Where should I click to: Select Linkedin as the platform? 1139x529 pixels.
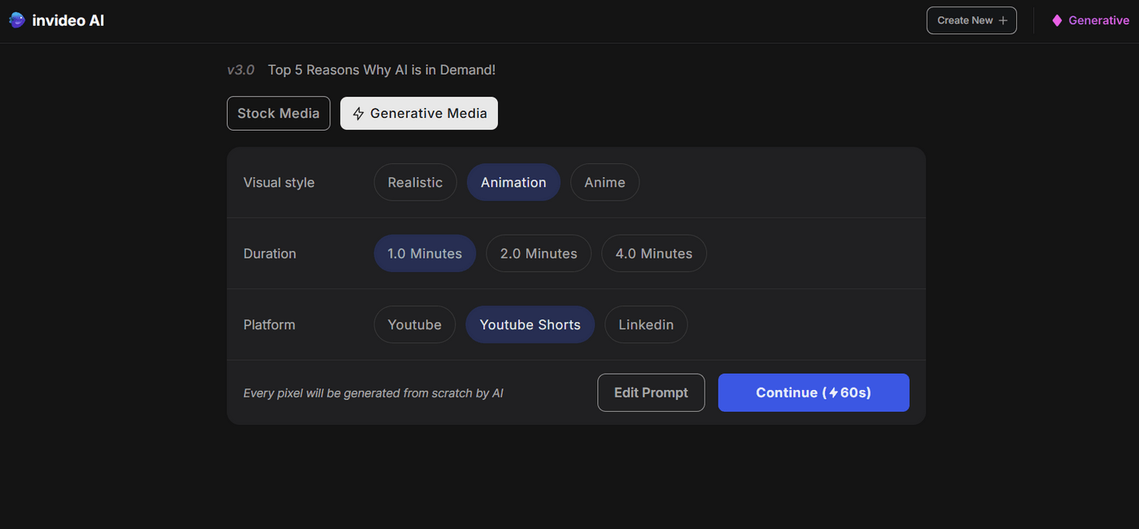[x=645, y=324]
